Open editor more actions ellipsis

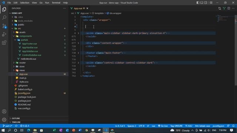[233, 8]
